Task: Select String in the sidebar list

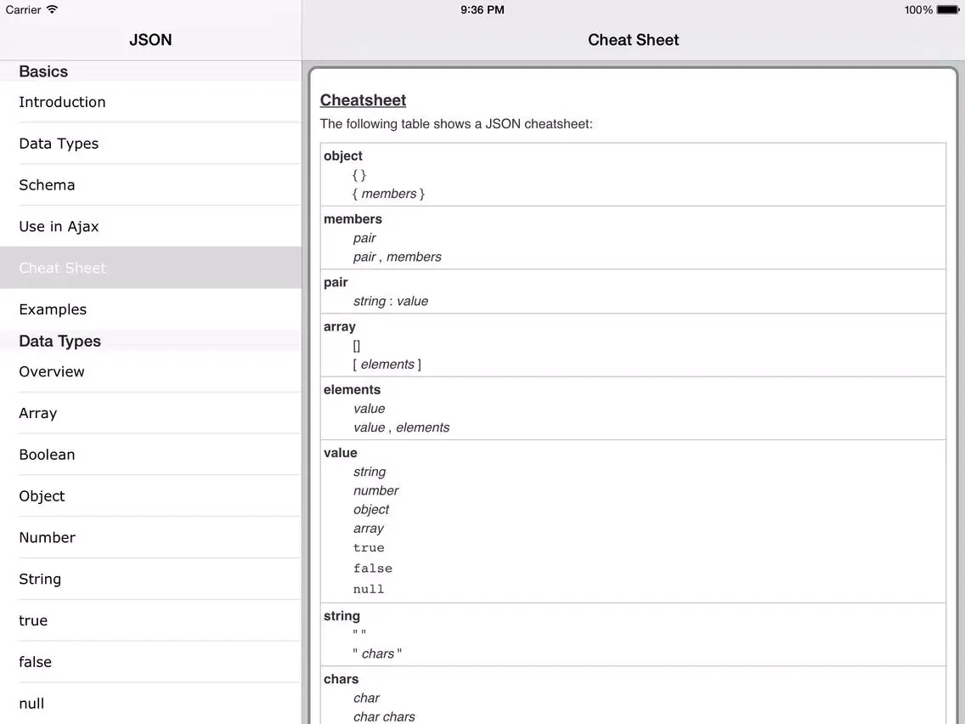Action: (x=151, y=579)
